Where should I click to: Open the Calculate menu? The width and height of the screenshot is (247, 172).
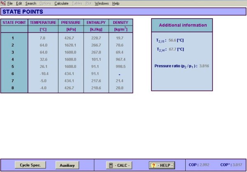point(61,3)
